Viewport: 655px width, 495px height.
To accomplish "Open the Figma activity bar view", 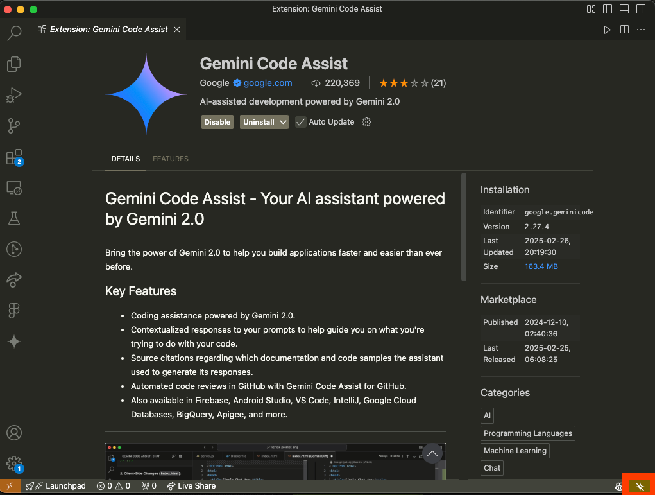I will (14, 311).
